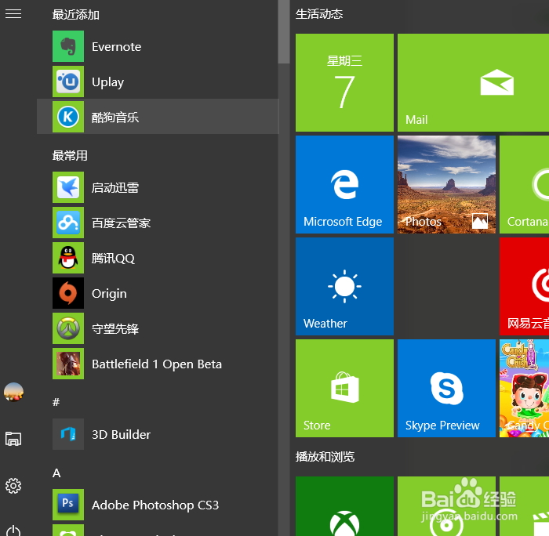Launch 腾讯QQ penguin icon
The height and width of the screenshot is (536, 549).
pos(68,258)
